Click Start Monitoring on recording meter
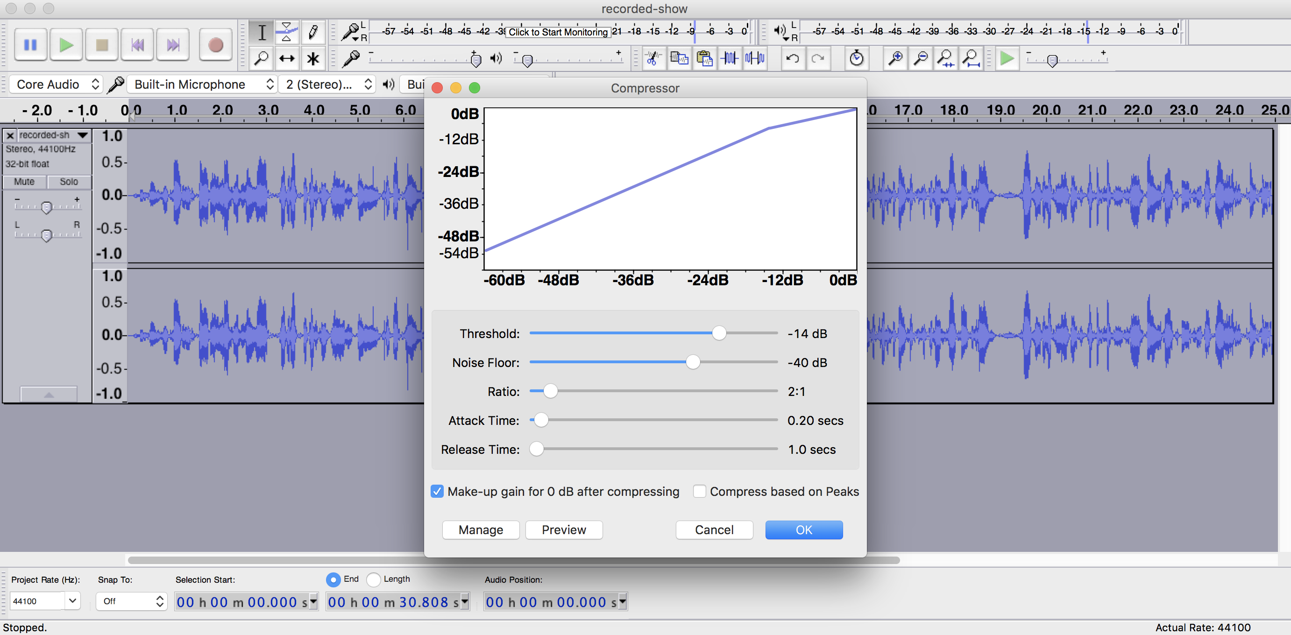 coord(558,32)
